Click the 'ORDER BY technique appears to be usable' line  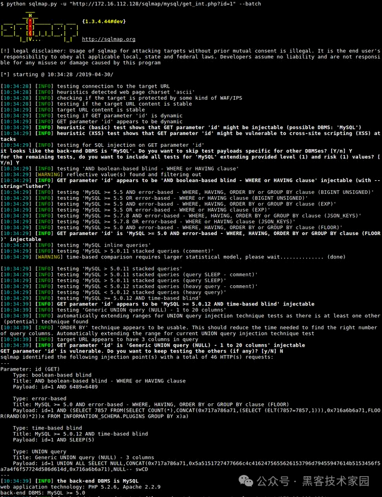tap(189, 331)
